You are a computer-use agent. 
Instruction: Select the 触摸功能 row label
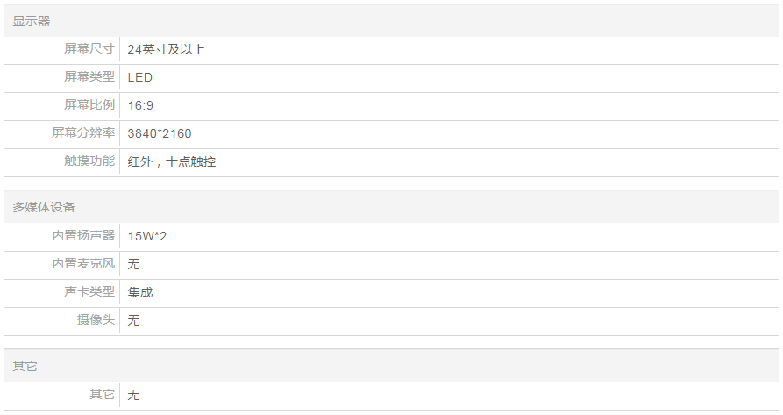pyautogui.click(x=89, y=161)
